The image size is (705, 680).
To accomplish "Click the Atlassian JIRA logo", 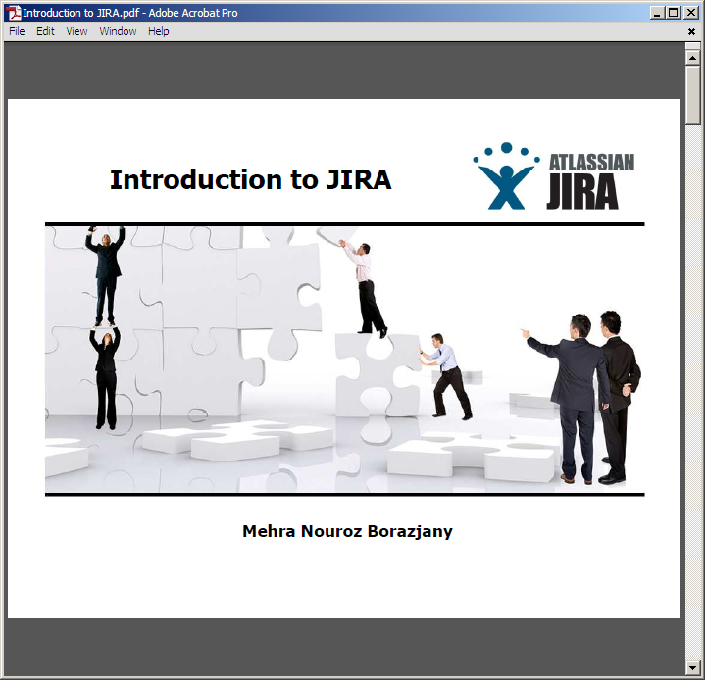I will 553,175.
